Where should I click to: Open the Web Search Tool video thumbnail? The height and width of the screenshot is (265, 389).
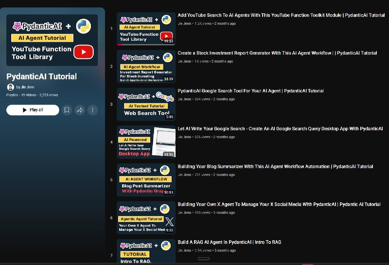tap(146, 105)
